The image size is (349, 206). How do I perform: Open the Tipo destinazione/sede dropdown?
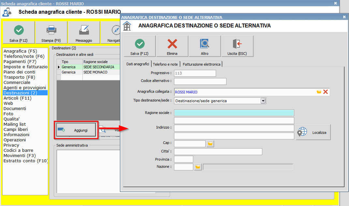click(263, 101)
